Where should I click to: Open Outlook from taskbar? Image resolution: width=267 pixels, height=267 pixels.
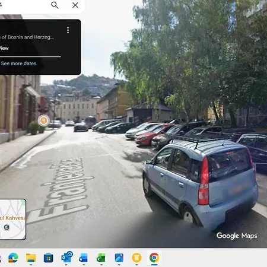67,257
